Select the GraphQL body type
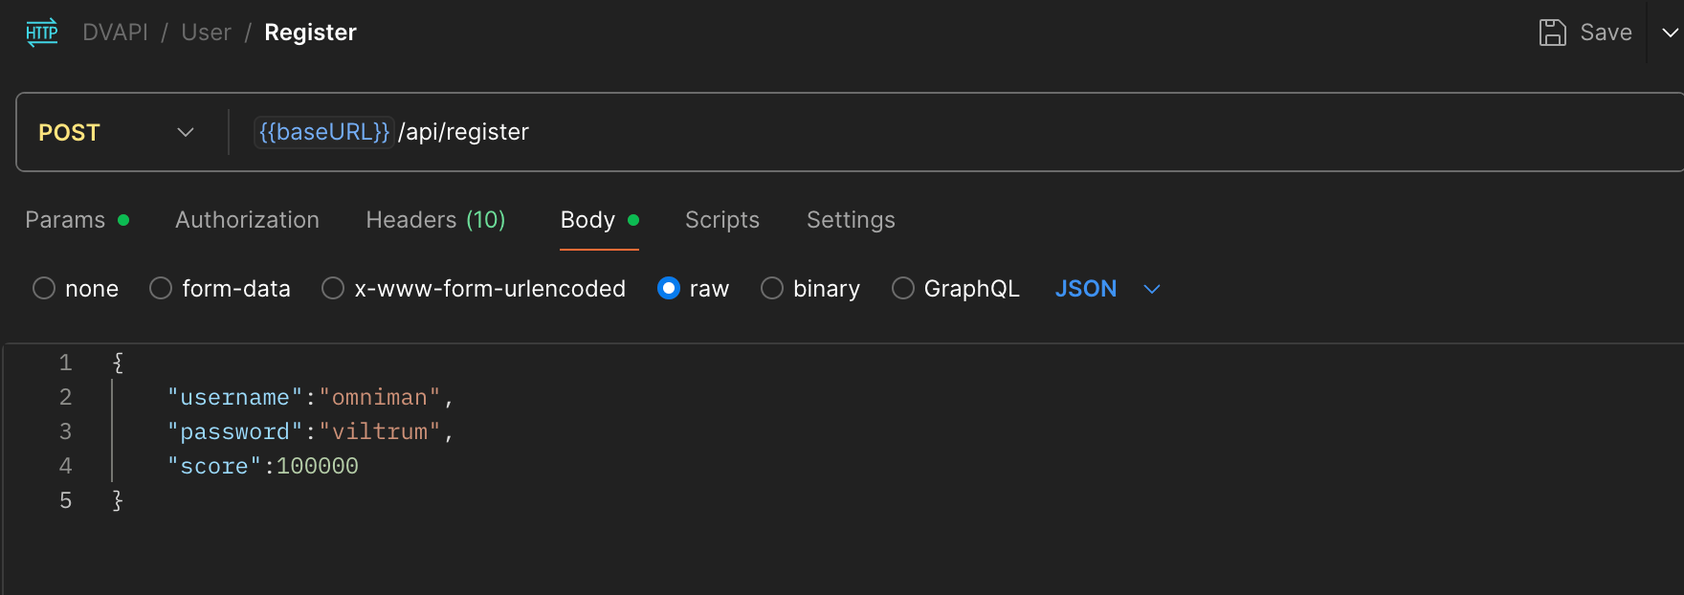1684x595 pixels. [903, 288]
